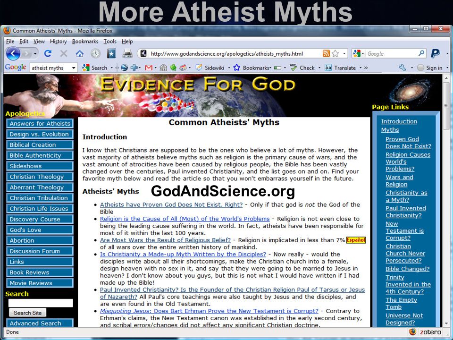Open the Translate dropdown arrow
The width and height of the screenshot is (453, 340).
click(361, 68)
